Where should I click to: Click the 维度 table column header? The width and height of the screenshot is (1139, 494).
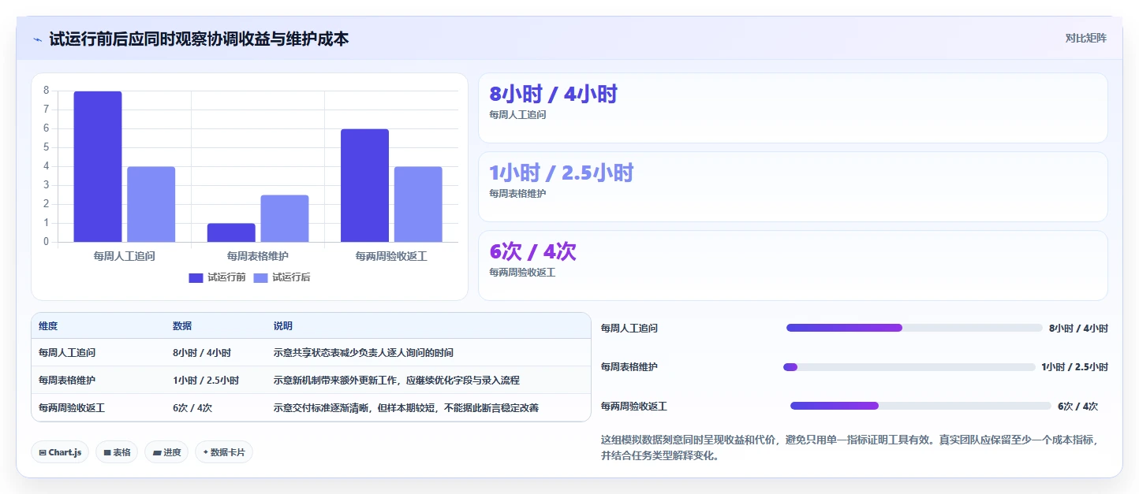coord(48,326)
